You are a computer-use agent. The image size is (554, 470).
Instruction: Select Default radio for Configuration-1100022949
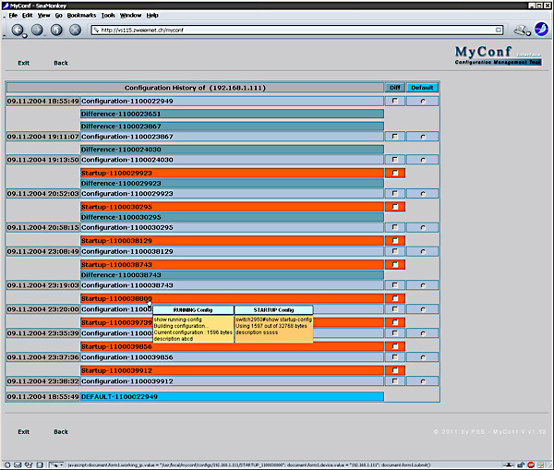pos(423,102)
